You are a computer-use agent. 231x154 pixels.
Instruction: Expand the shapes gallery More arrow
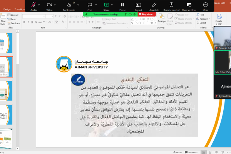156,23
